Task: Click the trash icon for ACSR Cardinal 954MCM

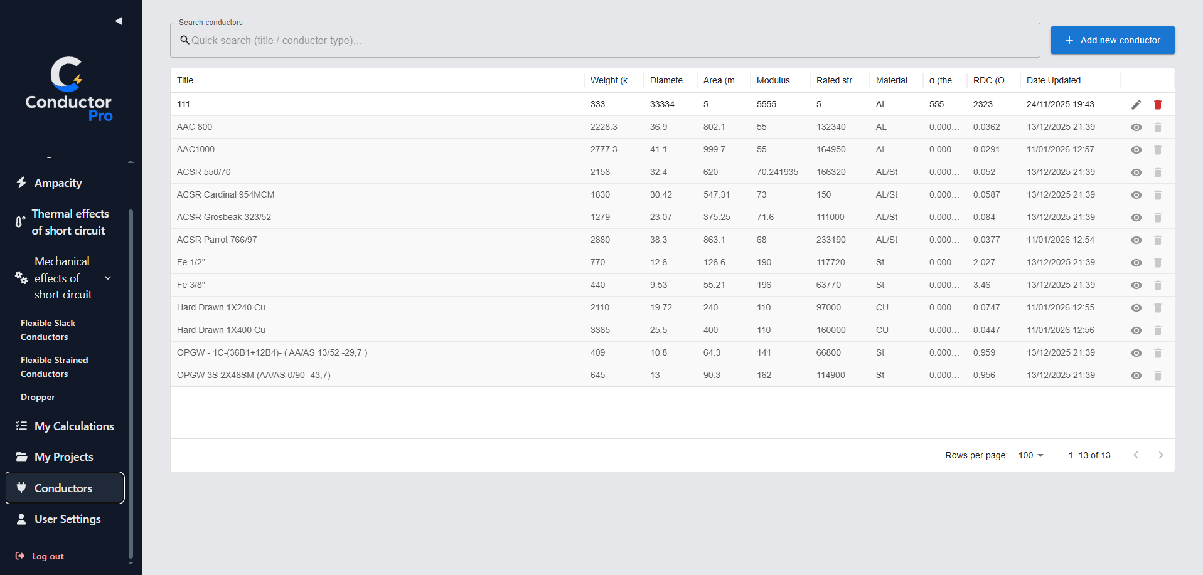Action: click(1158, 195)
